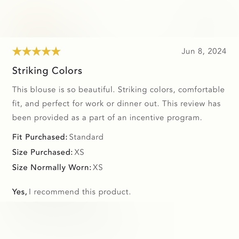
Task: Click the third gold rating star
Action: pyautogui.click(x=36, y=52)
